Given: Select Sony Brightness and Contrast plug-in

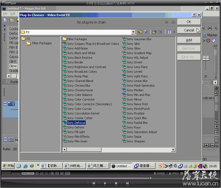Looking at the screenshot, I should [x=87, y=67].
